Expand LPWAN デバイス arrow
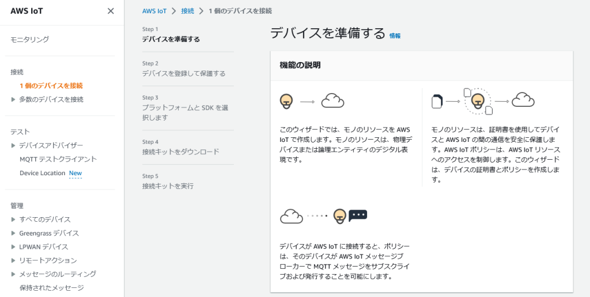Viewport: 590px width, 297px height. pyautogui.click(x=13, y=247)
